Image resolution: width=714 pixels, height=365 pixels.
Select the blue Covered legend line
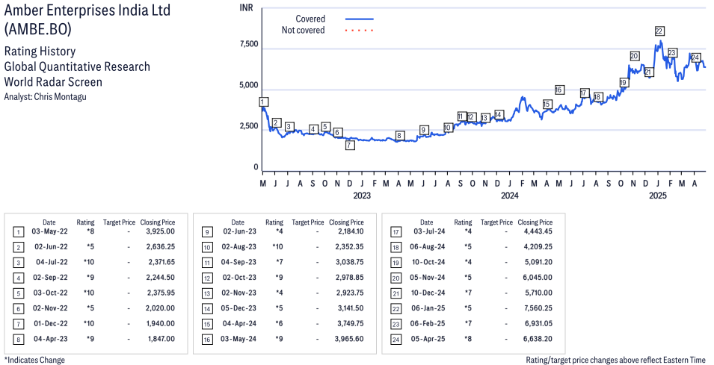pos(360,19)
